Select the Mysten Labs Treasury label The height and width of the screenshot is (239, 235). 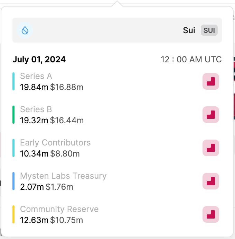coord(63,176)
